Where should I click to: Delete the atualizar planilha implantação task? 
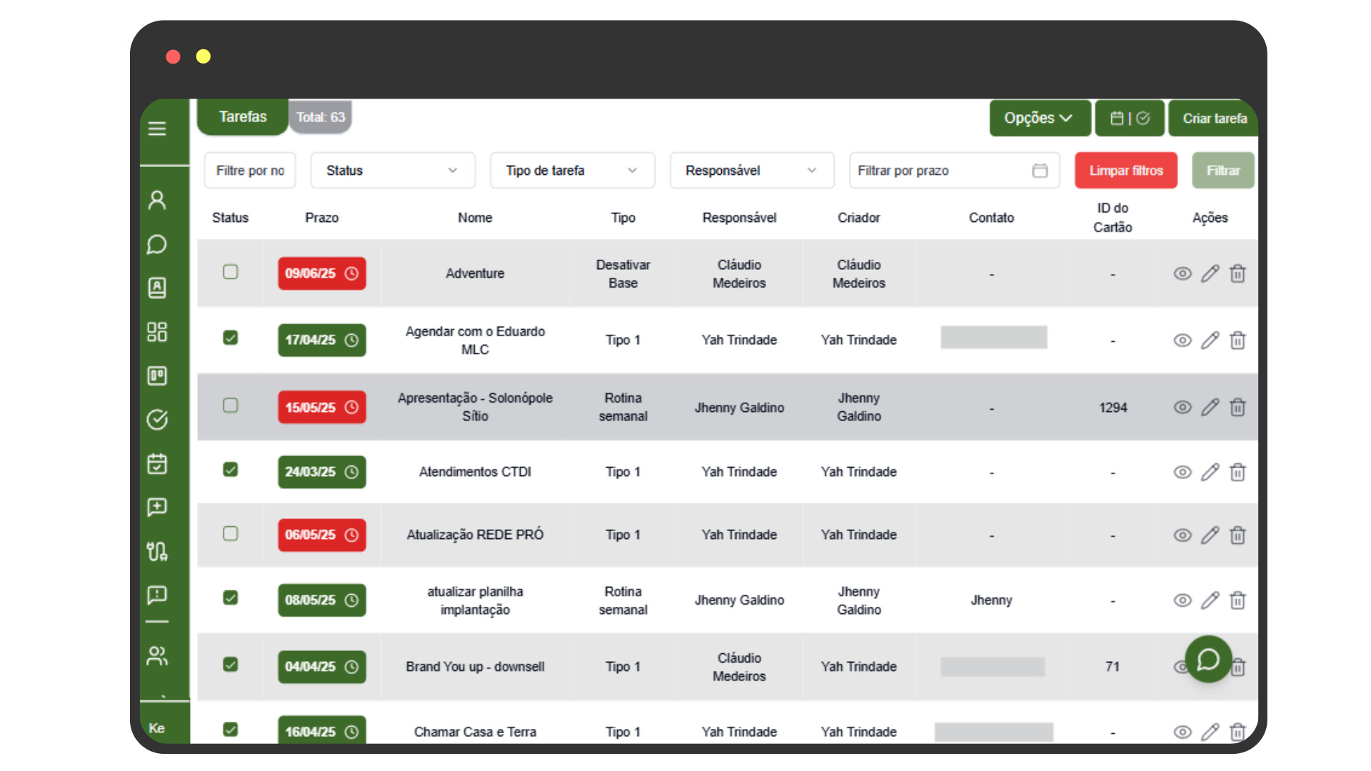[x=1237, y=600]
